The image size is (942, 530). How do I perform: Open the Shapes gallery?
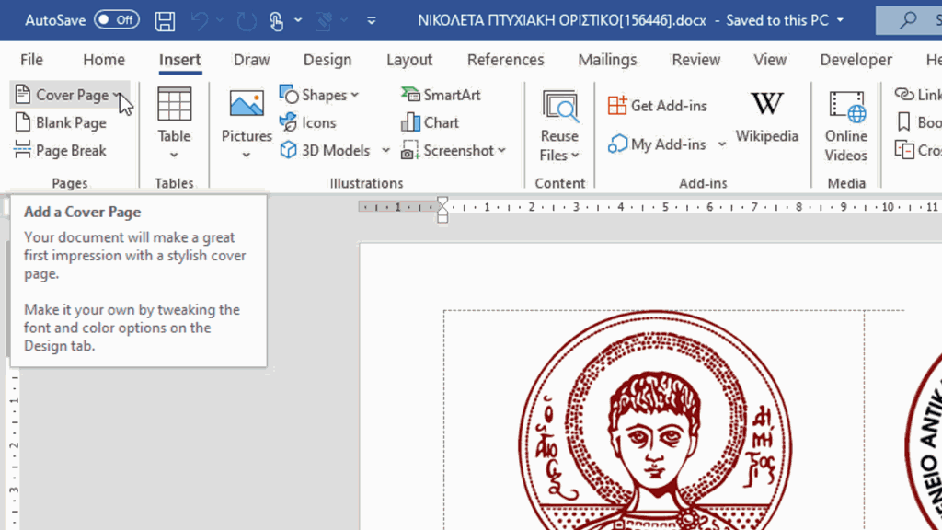[319, 95]
